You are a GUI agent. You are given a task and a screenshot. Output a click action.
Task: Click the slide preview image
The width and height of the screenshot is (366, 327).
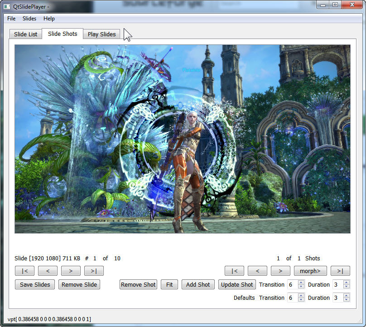(182, 139)
